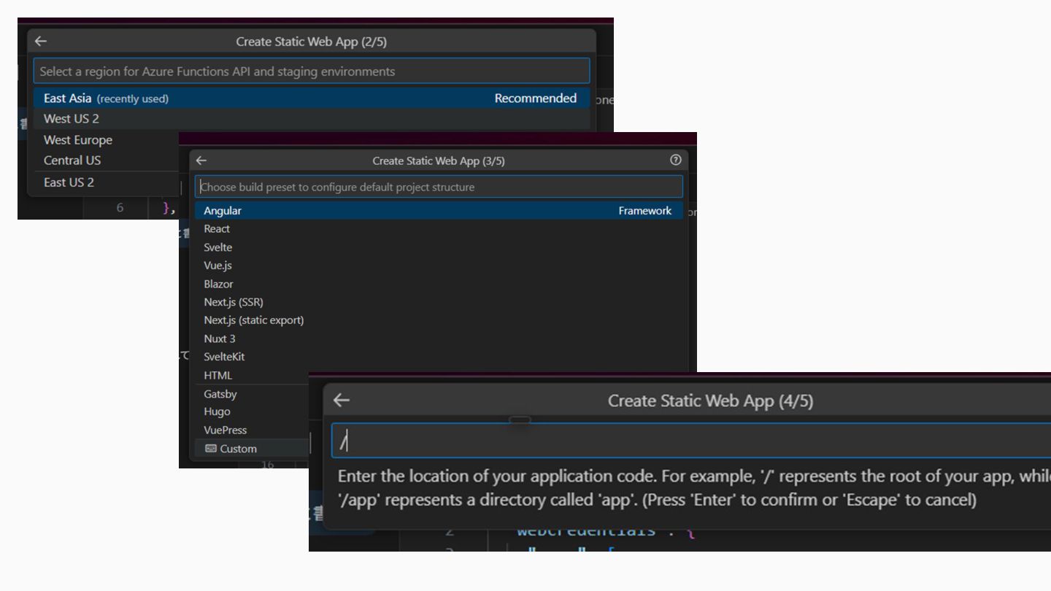
Task: Open help icon in step 3/5 dialog
Action: [x=675, y=160]
